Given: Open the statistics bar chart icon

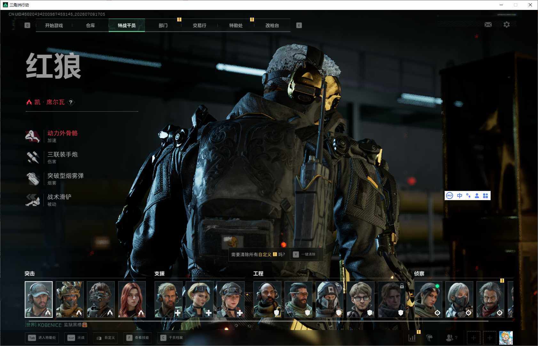Looking at the screenshot, I should point(412,338).
